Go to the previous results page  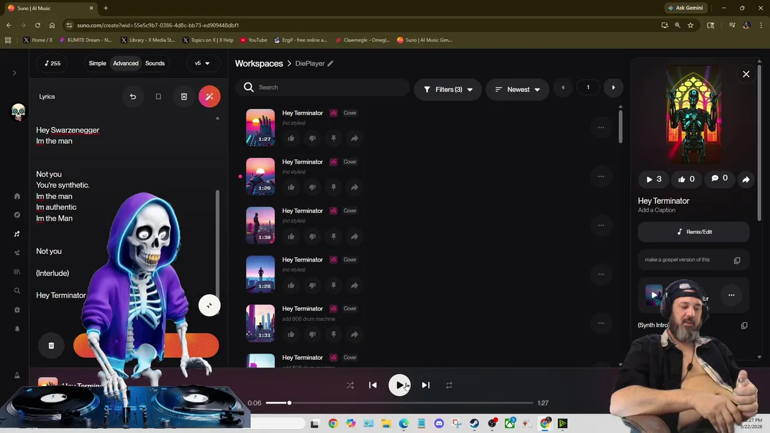(563, 88)
